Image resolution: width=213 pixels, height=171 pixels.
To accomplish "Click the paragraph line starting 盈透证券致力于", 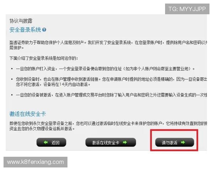I will point(108,42).
